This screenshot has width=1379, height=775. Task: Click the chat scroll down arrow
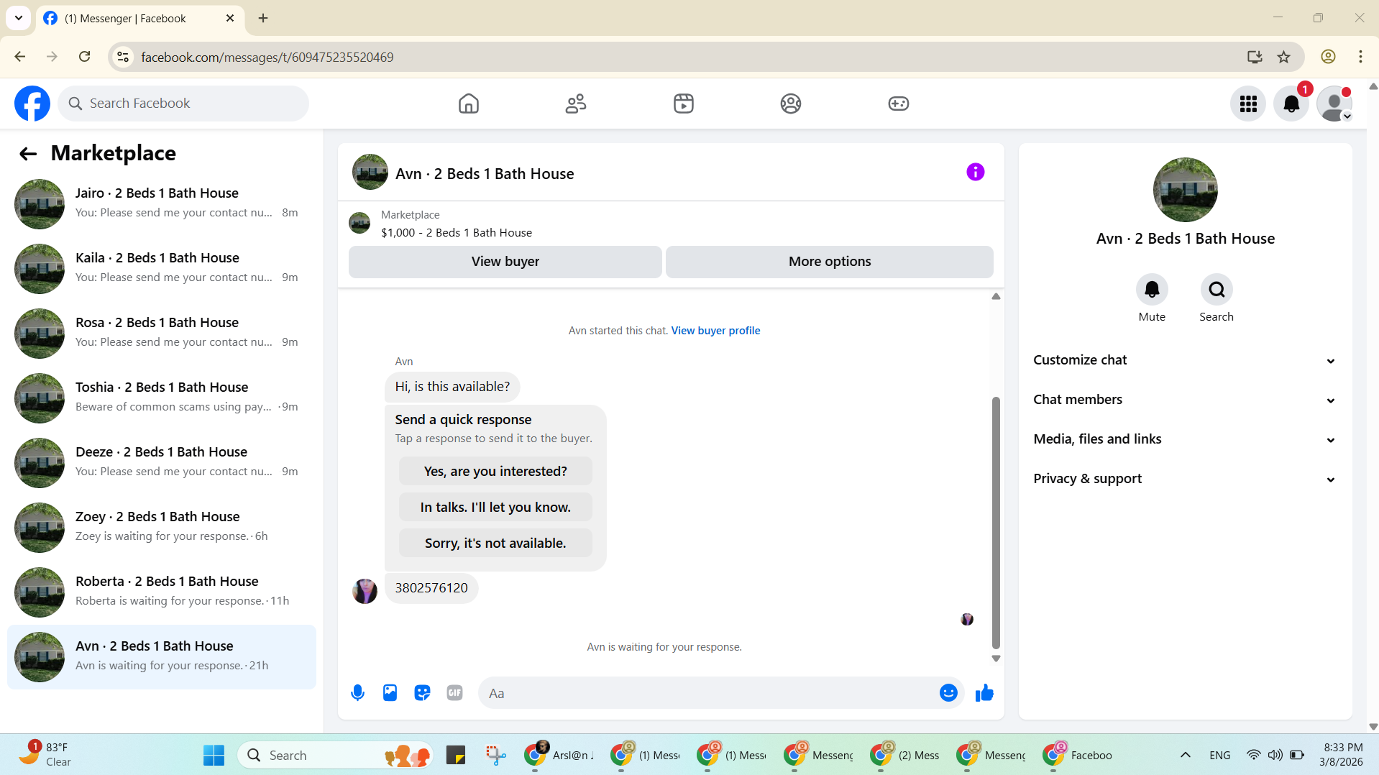pos(996,659)
